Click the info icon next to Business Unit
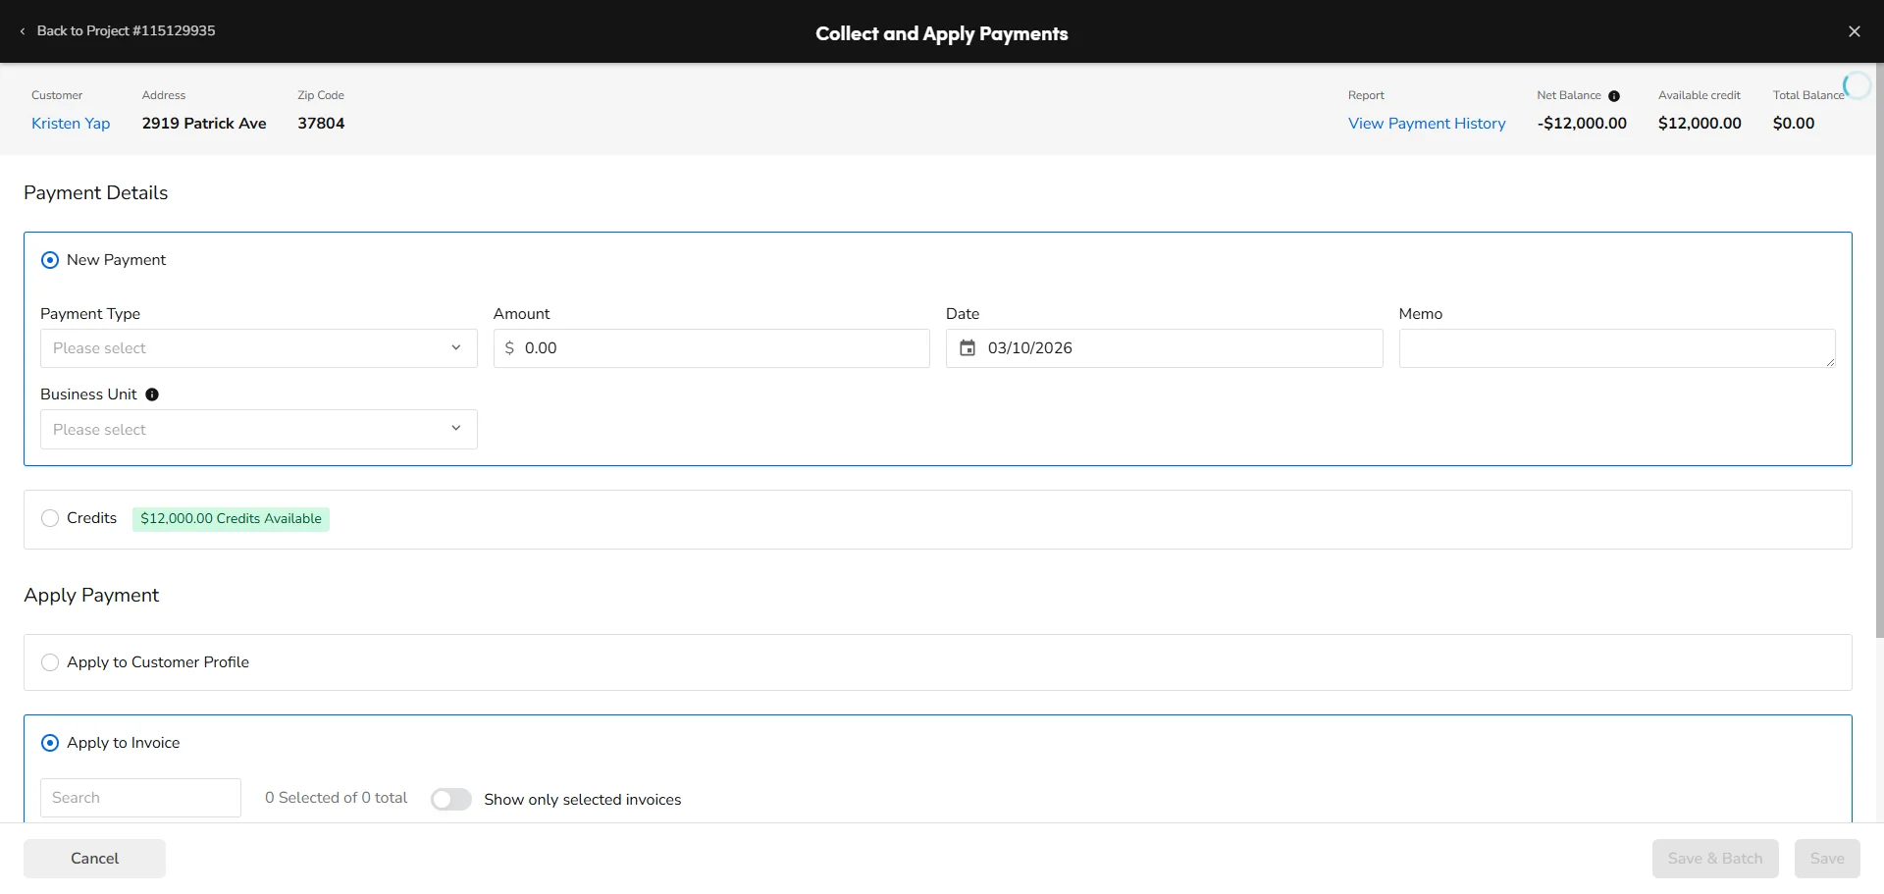 [x=152, y=394]
